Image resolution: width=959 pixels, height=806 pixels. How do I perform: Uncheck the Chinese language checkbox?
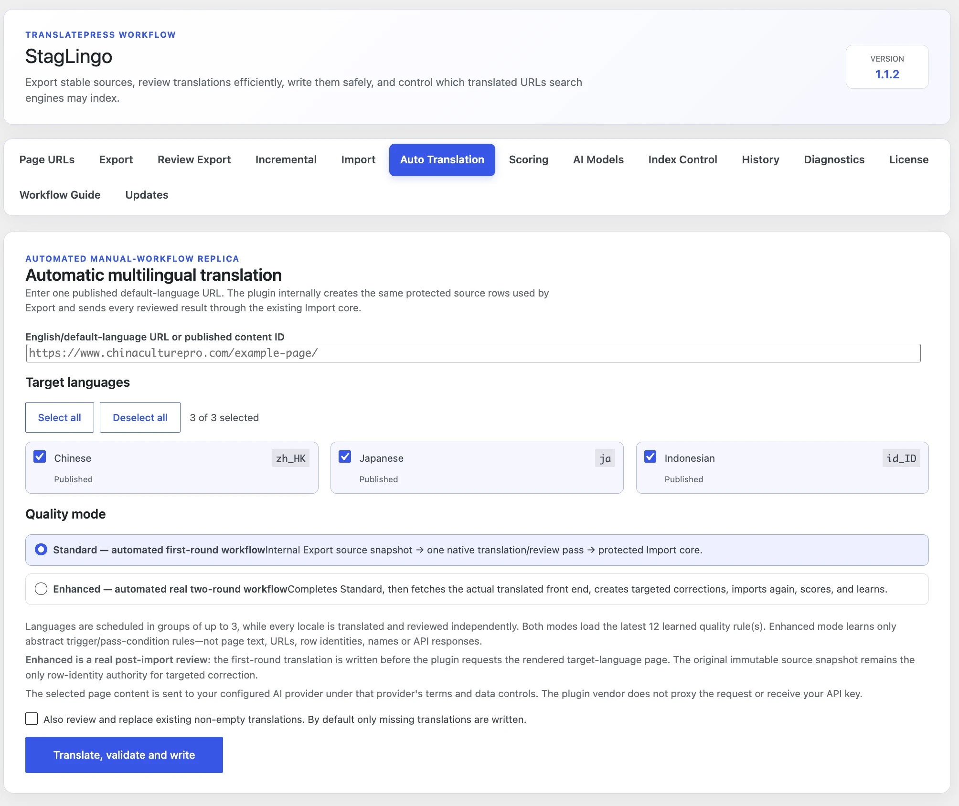[x=40, y=457]
